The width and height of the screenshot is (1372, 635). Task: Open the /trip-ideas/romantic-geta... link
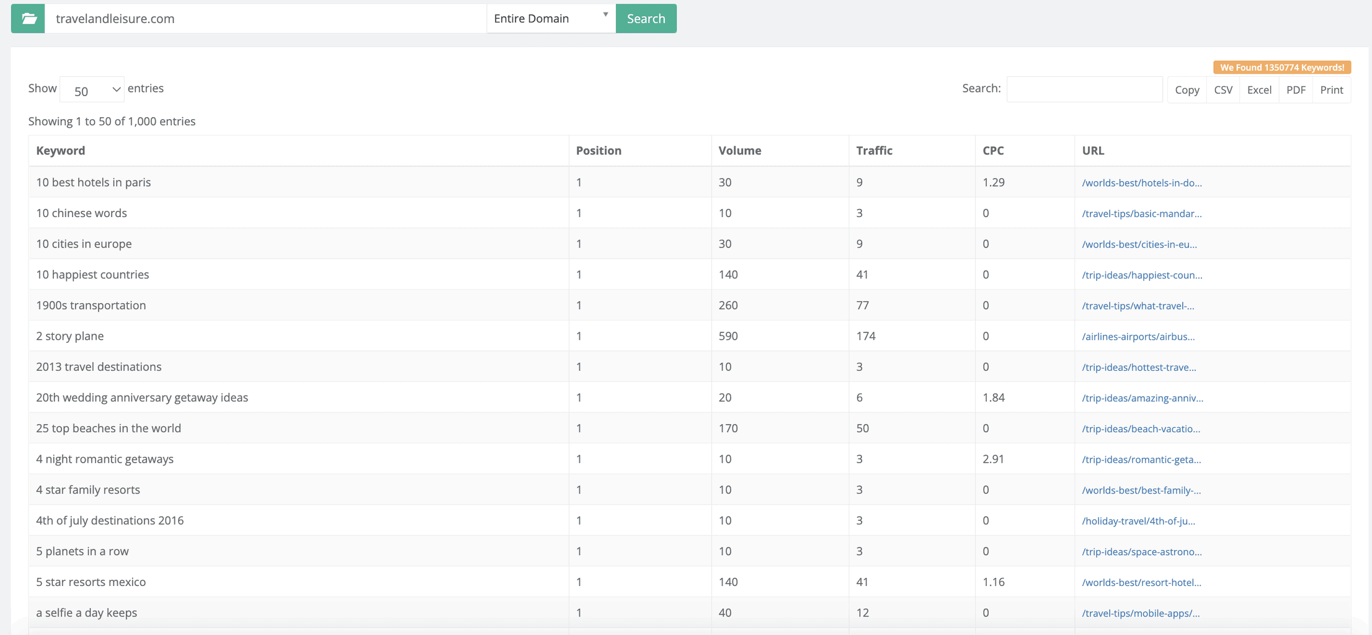point(1141,460)
